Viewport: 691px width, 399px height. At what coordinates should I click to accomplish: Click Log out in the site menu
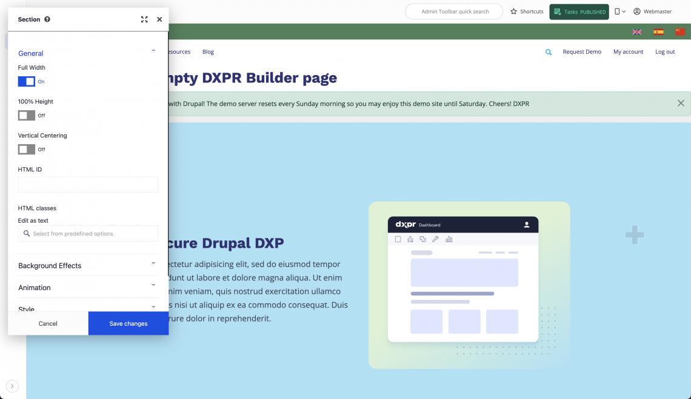(x=665, y=52)
